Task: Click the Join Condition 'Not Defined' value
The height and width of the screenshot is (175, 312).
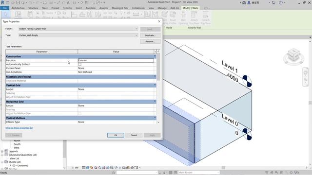Action: (85, 72)
